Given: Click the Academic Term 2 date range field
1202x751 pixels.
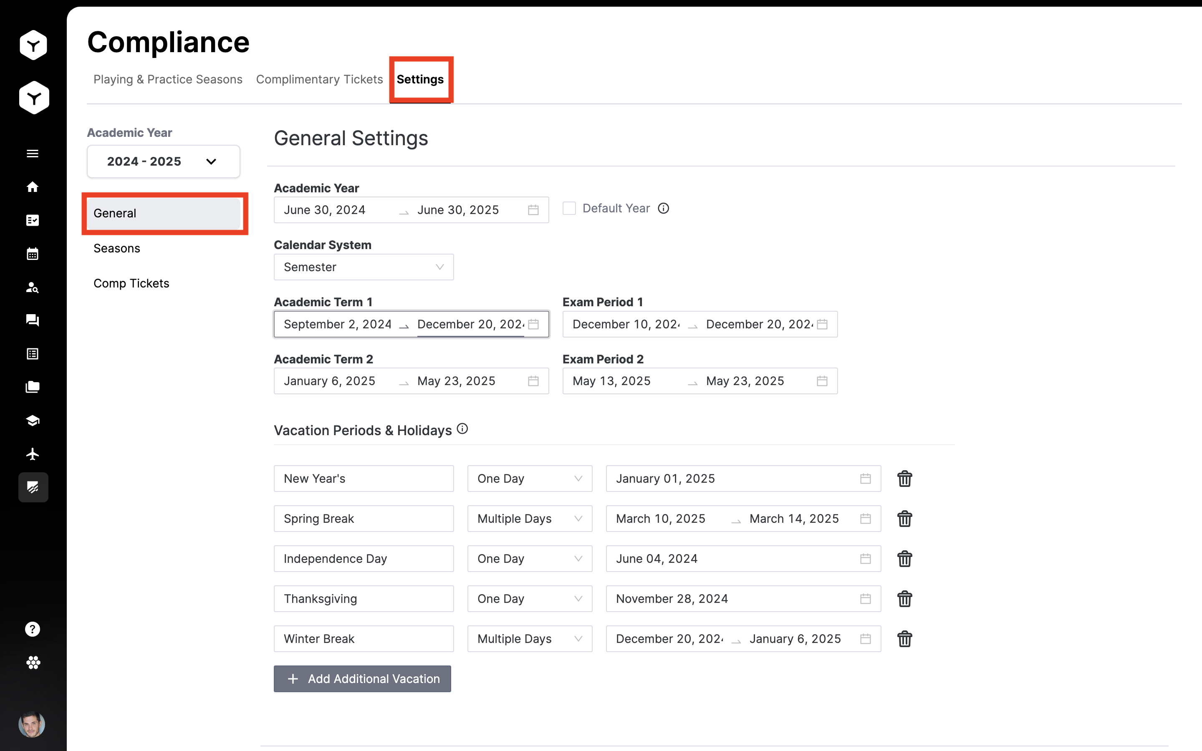Looking at the screenshot, I should pos(411,381).
